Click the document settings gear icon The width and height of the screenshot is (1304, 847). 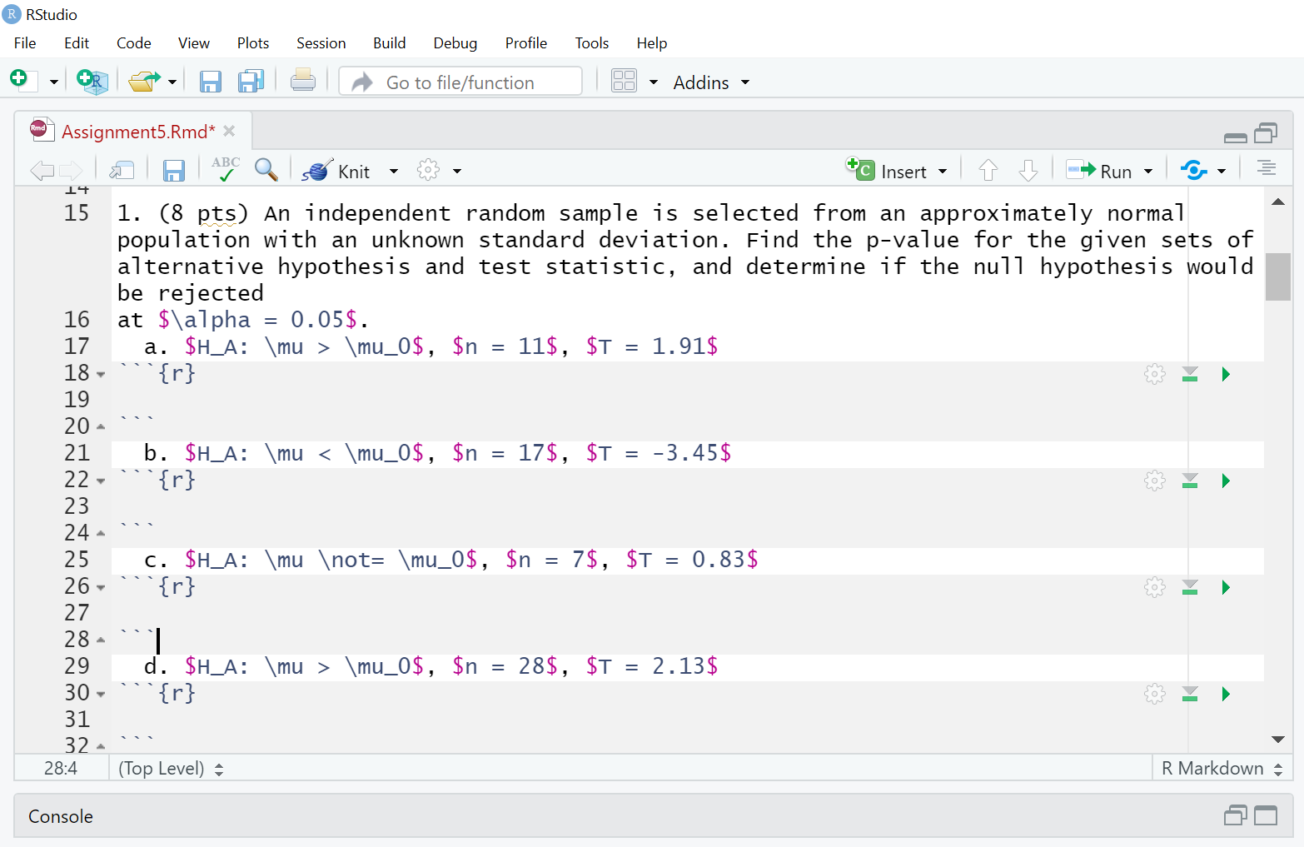click(428, 171)
